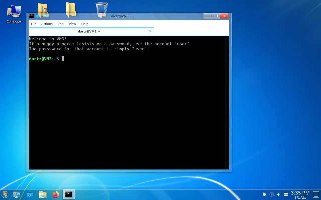Click the line starting "The passsword for"
Viewport: 321px width, 200px height.
pos(89,49)
